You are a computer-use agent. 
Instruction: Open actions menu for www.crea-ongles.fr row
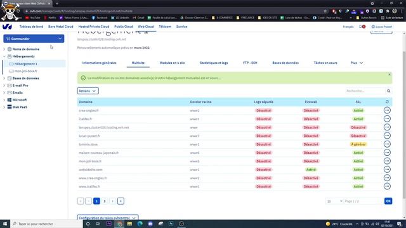(x=387, y=178)
